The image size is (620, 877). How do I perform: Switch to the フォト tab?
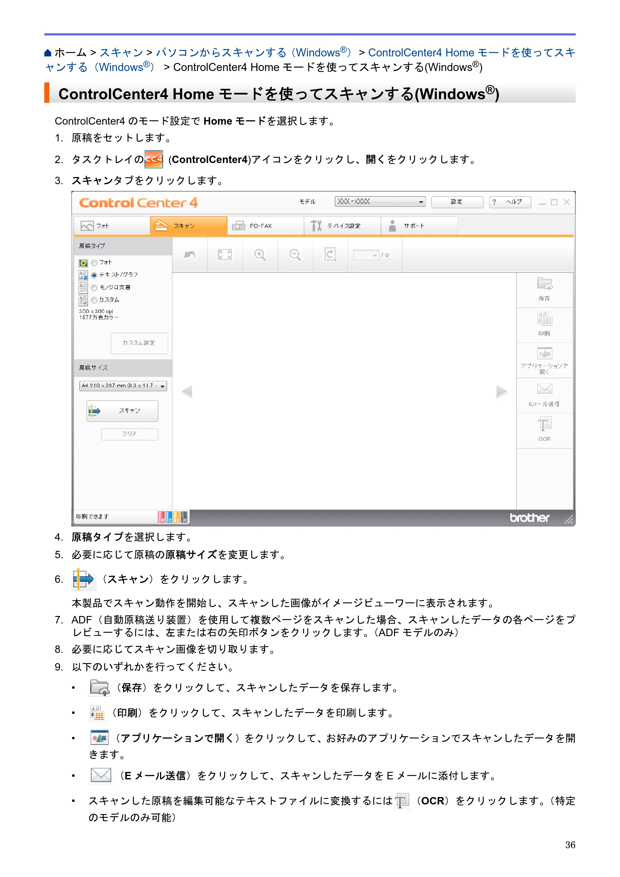tap(112, 226)
